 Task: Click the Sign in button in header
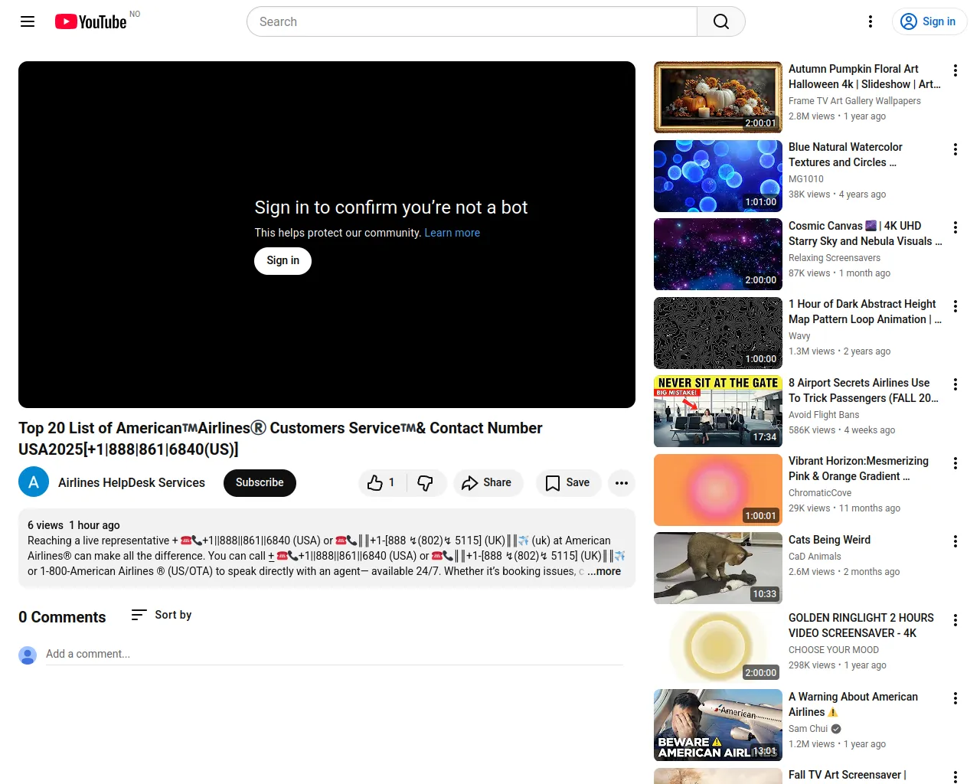[x=929, y=21]
